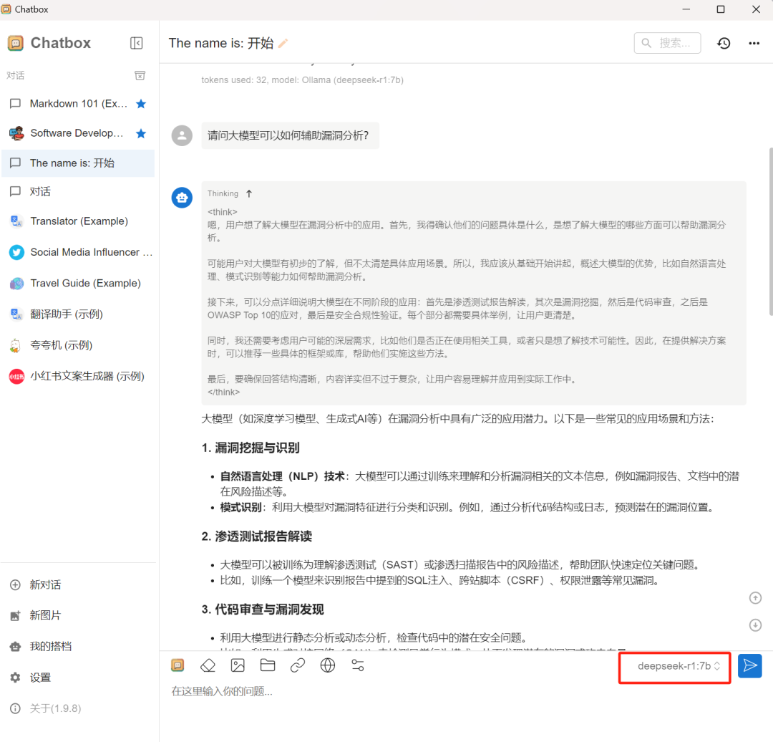Open conversation settings sliders icon

(358, 665)
